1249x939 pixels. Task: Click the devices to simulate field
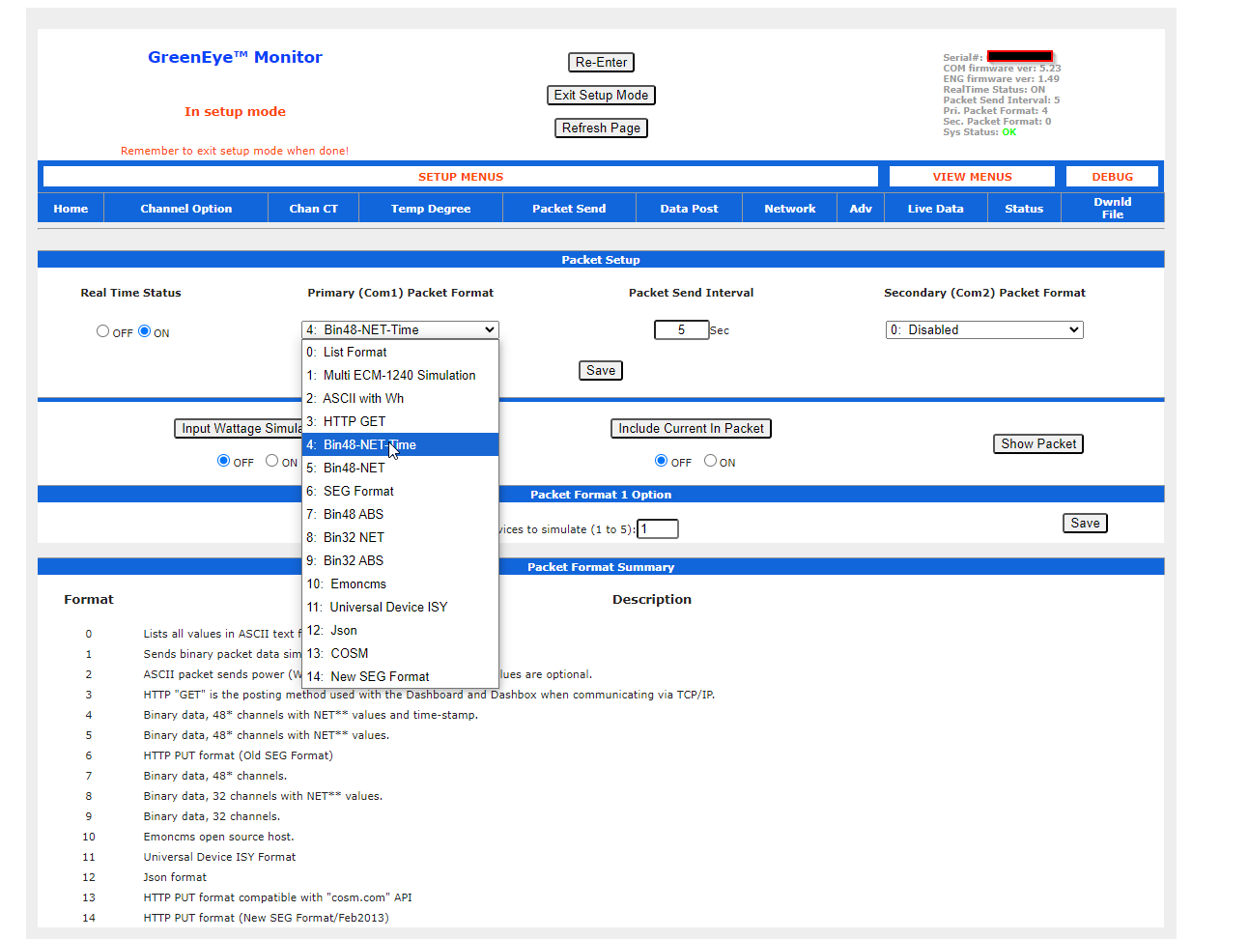tap(657, 529)
